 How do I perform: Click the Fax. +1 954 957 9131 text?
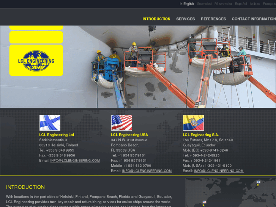(x=129, y=161)
